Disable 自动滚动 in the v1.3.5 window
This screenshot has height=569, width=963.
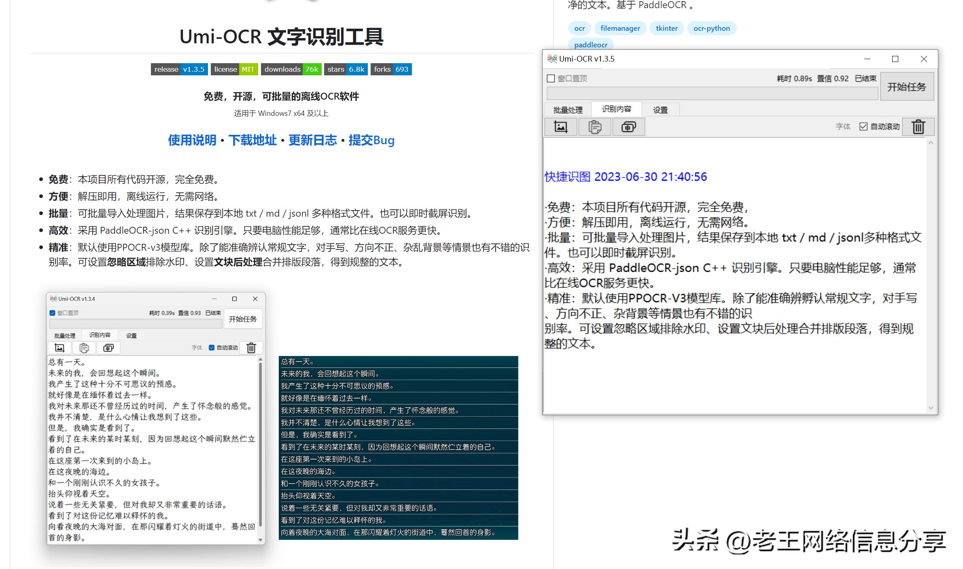[863, 126]
